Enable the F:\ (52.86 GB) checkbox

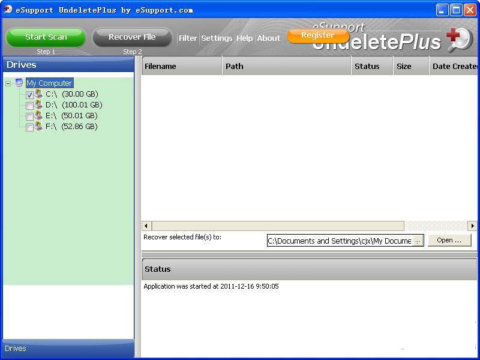(x=29, y=127)
